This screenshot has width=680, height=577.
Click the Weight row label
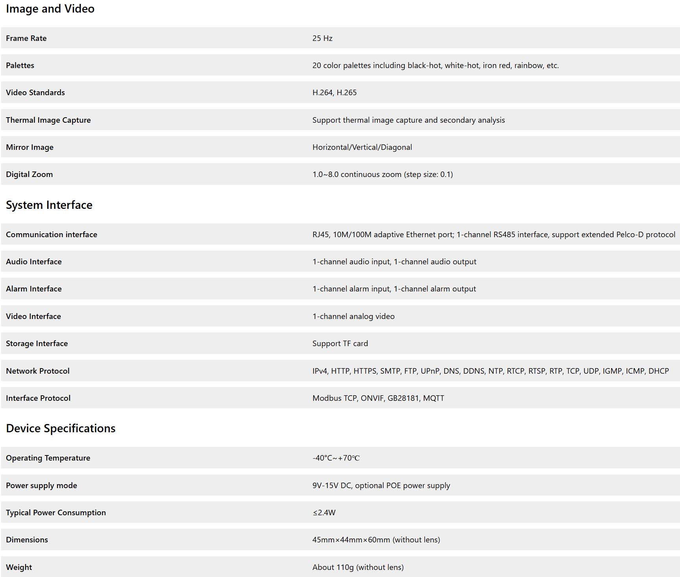[19, 567]
